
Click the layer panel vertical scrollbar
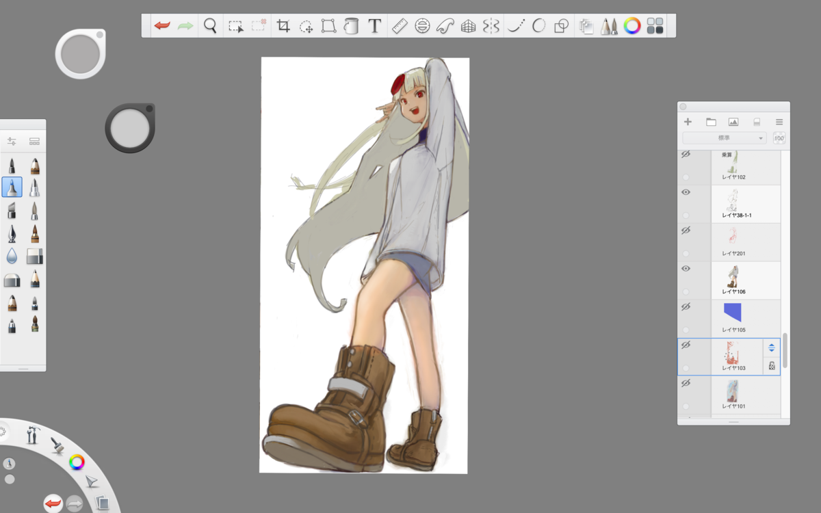coord(785,350)
